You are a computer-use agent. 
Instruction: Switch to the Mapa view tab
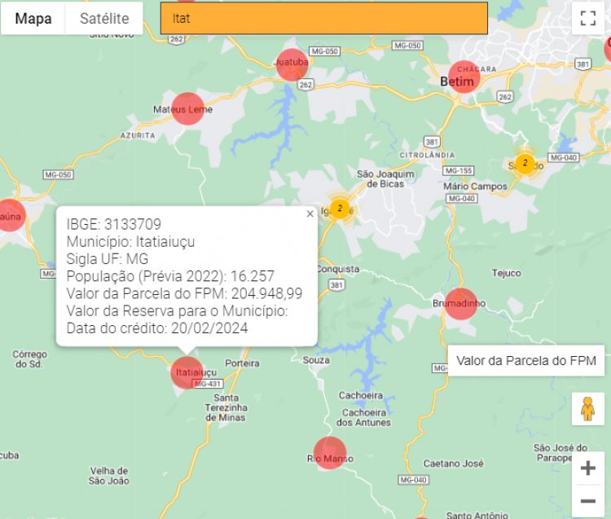point(33,18)
